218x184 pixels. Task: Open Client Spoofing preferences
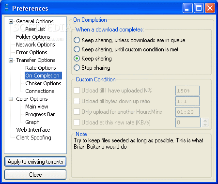(x=33, y=138)
